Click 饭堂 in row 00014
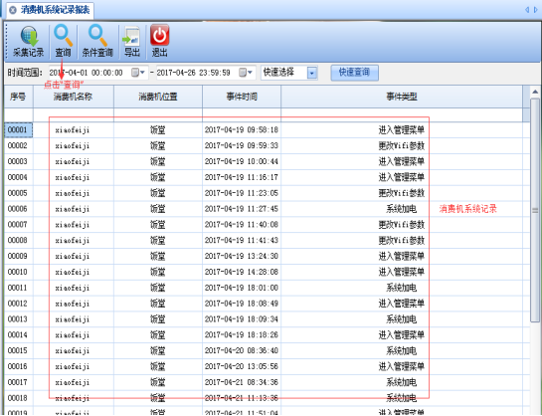This screenshot has height=416, width=542. pyautogui.click(x=157, y=335)
